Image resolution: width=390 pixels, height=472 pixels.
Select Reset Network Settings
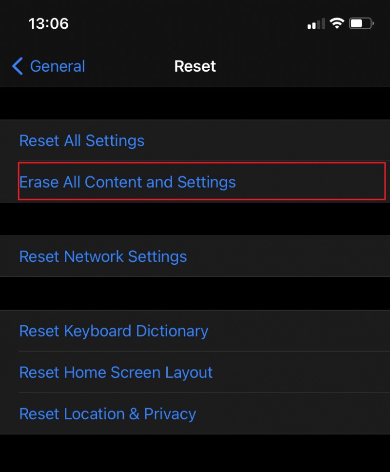[103, 256]
